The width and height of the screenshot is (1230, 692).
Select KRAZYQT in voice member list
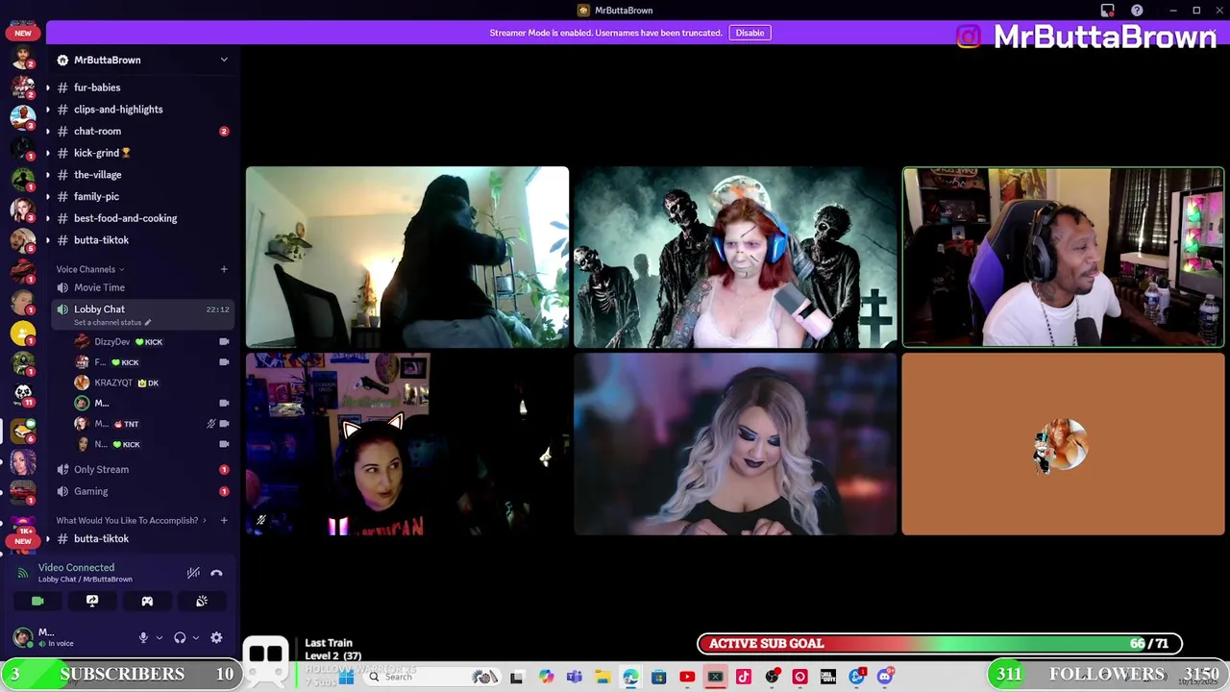pos(152,383)
